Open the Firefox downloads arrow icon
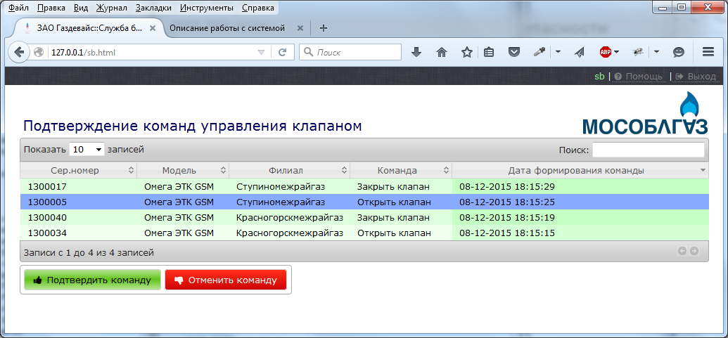 click(x=416, y=53)
